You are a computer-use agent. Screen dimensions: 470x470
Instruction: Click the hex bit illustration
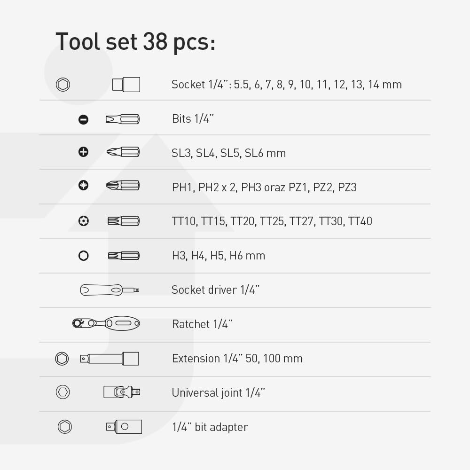[123, 256]
